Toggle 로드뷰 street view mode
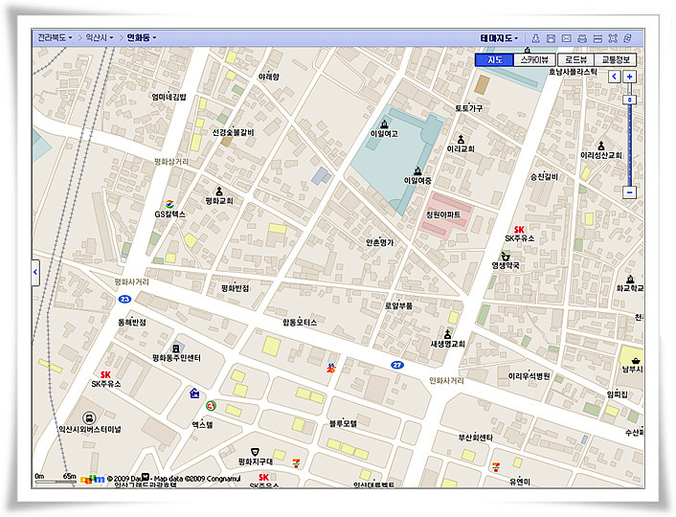 (x=576, y=60)
